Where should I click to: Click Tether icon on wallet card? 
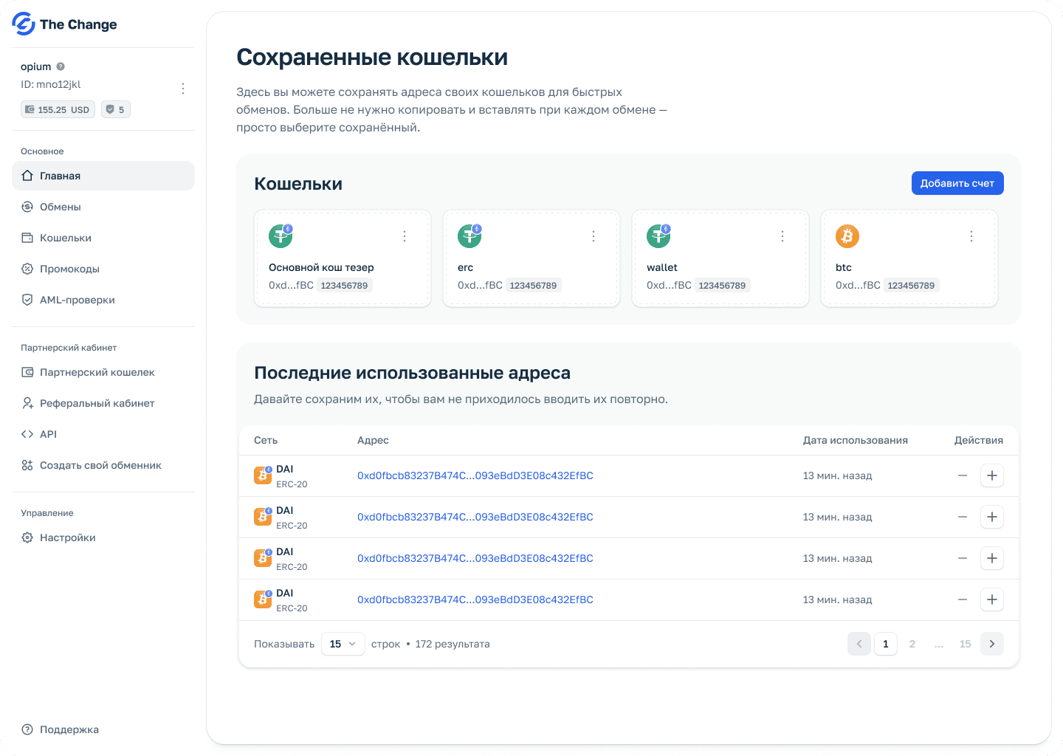[x=658, y=236]
